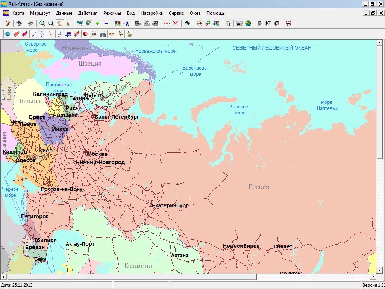Click the horizontal scrollbar right arrow
This screenshot has height=289, width=385.
(373, 277)
